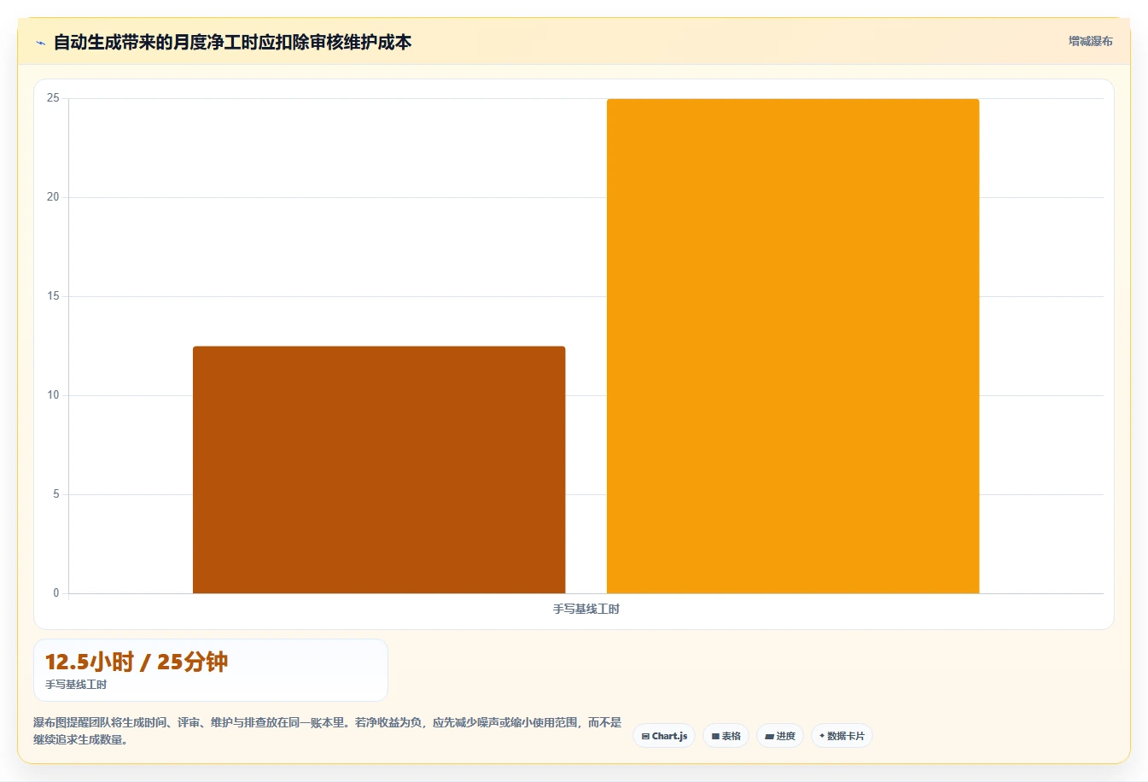Click the 手写基线工时 x-axis label
This screenshot has height=782, width=1148.
pos(586,609)
